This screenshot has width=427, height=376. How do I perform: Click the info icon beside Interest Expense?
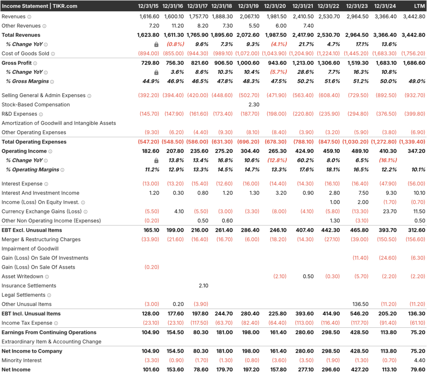coord(46,184)
